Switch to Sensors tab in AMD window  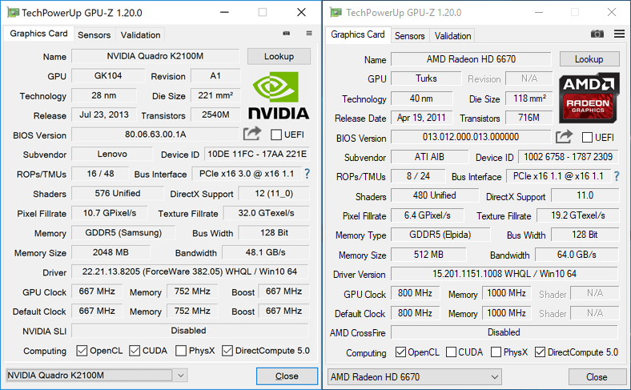(410, 36)
